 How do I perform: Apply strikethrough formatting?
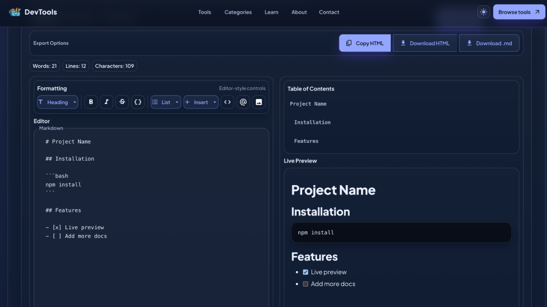tap(122, 102)
